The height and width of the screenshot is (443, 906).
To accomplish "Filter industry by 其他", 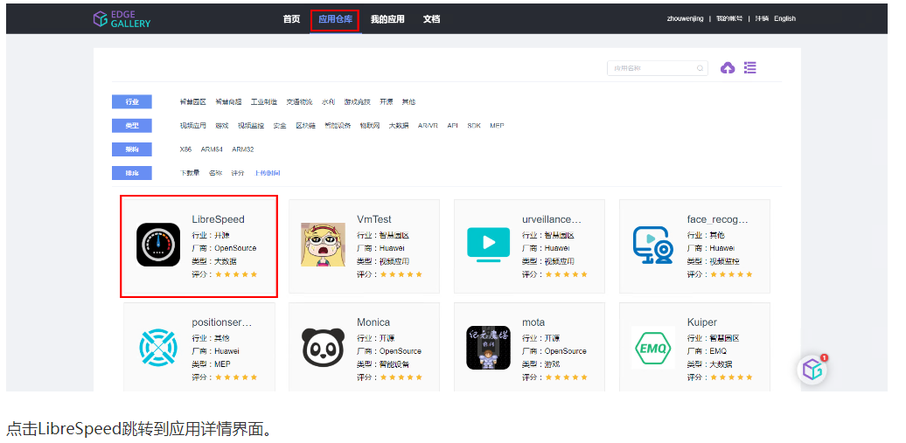I will pyautogui.click(x=408, y=101).
